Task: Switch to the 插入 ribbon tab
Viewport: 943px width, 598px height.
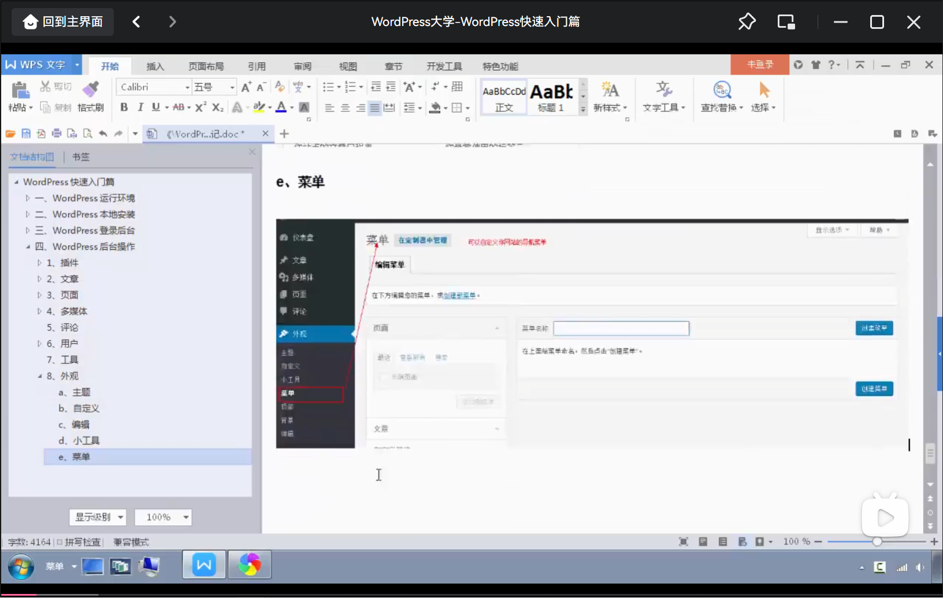Action: pyautogui.click(x=155, y=66)
